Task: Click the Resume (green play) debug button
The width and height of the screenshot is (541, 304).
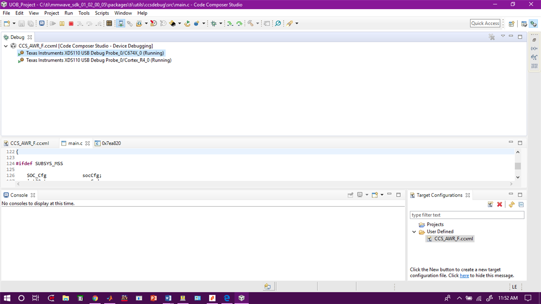Action: coord(53,23)
